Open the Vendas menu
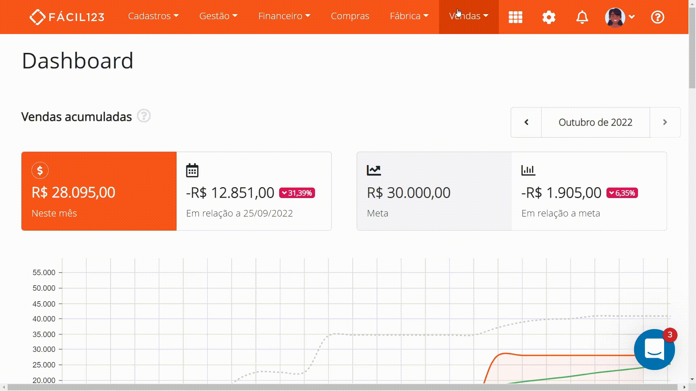 point(469,16)
